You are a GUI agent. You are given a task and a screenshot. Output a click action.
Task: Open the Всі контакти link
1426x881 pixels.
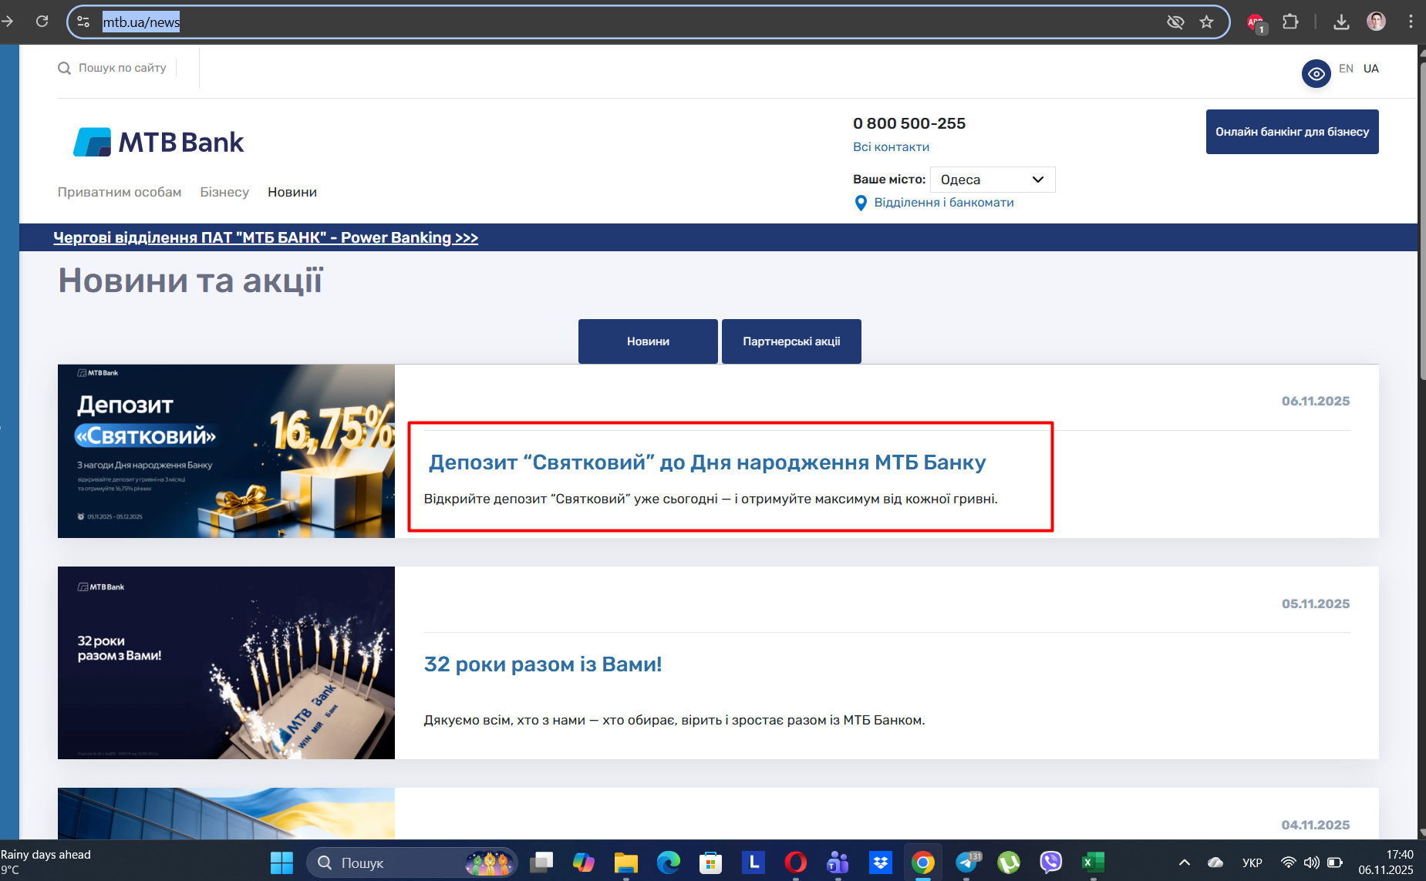pyautogui.click(x=891, y=147)
